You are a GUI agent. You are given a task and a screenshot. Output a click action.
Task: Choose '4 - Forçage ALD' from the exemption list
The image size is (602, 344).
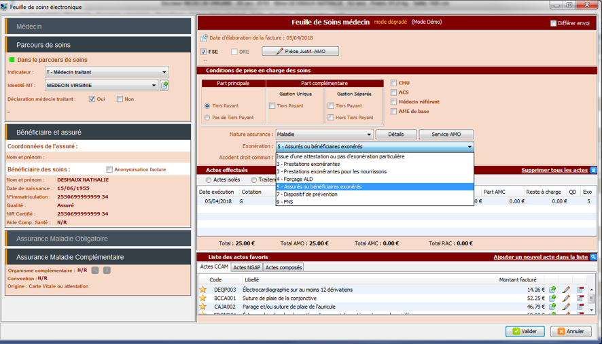point(296,179)
